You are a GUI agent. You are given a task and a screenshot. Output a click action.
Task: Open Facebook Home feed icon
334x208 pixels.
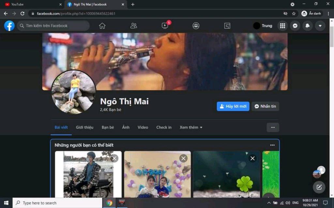[102, 26]
